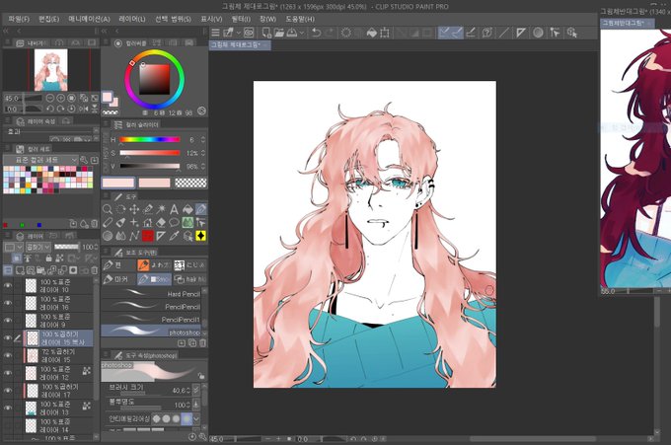Hide layer 레이어 13 with eye icon

click(8, 408)
